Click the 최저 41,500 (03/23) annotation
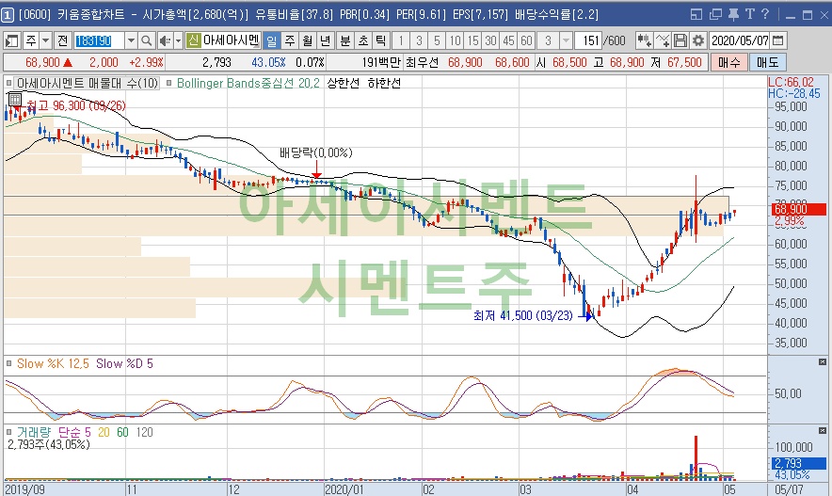Image resolution: width=832 pixels, height=496 pixels. pos(522,315)
